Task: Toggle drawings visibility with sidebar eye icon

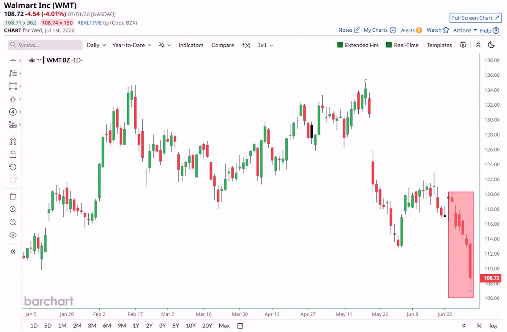Action: (13, 235)
